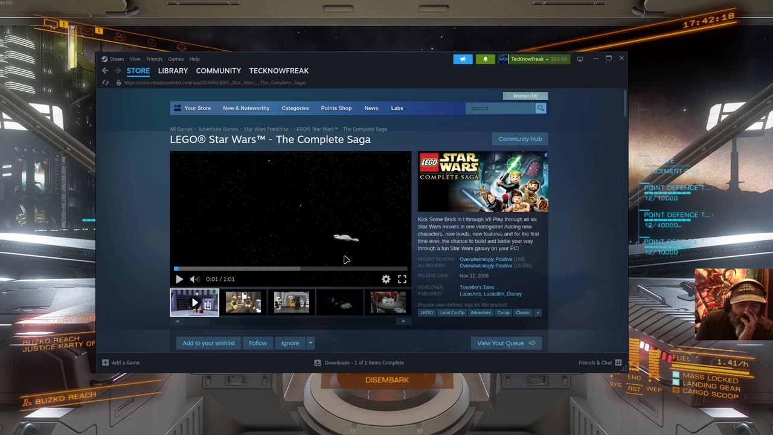Go back with the Steam back arrow
The width and height of the screenshot is (773, 435).
pyautogui.click(x=105, y=71)
